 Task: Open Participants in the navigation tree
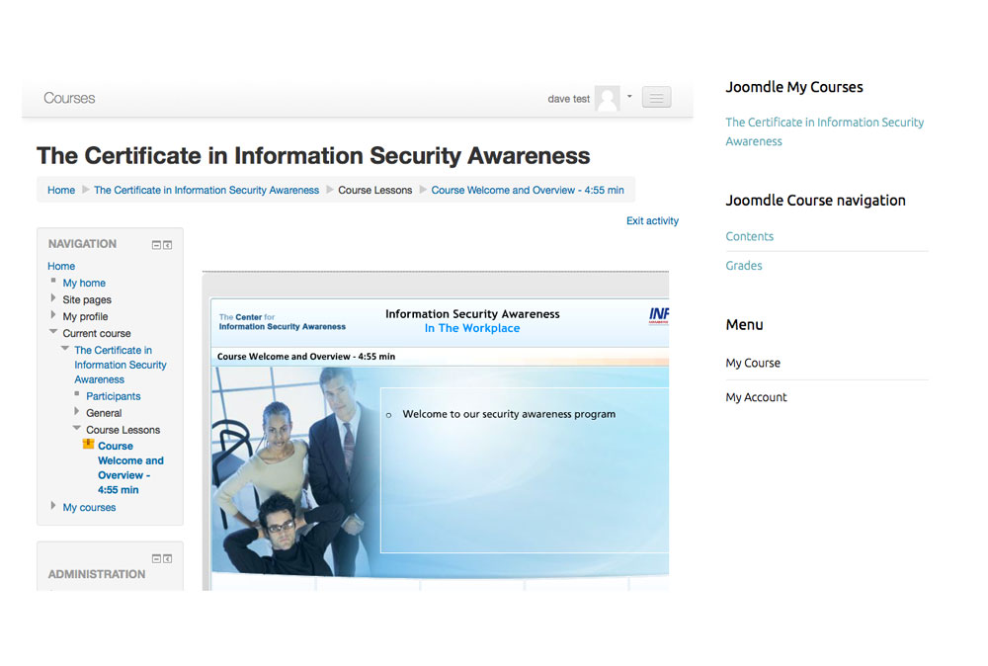tap(113, 396)
